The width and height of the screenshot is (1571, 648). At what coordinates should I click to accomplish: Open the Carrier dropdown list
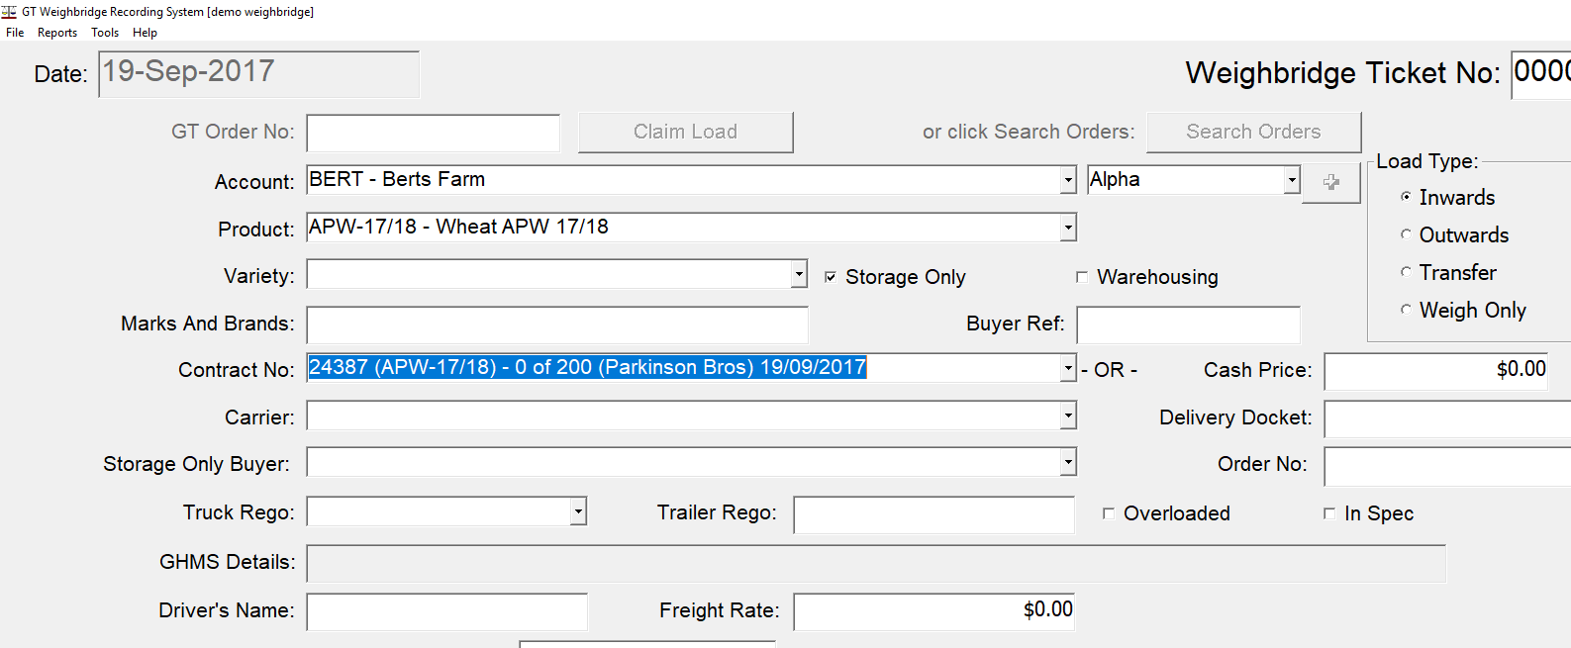pyautogui.click(x=1068, y=416)
